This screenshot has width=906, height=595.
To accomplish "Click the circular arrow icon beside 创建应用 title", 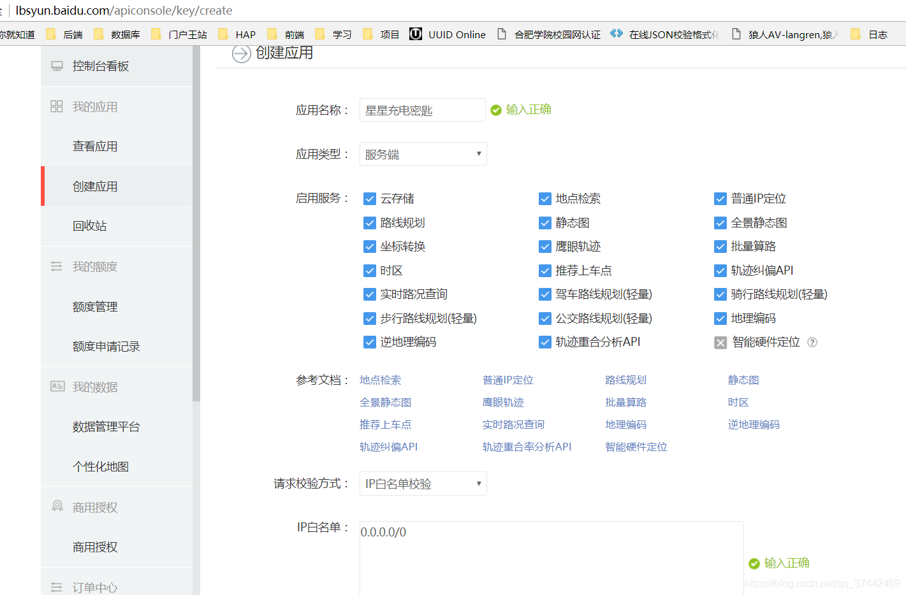I will pos(241,54).
